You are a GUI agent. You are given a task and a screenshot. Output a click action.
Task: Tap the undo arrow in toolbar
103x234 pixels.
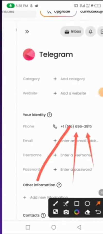(98, 212)
